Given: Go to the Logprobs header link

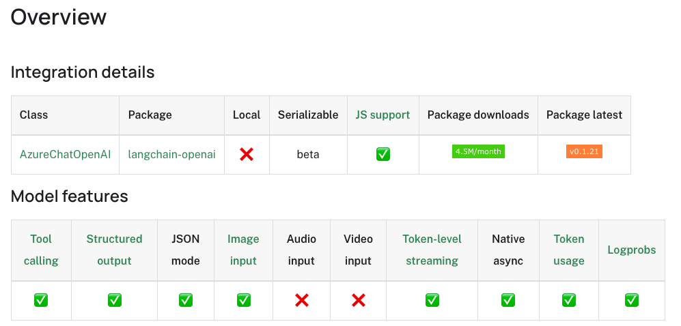Looking at the screenshot, I should coord(632,250).
